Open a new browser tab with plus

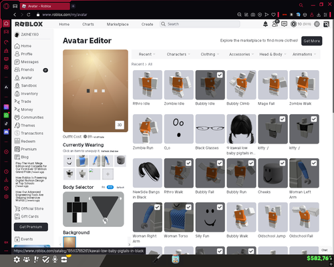[x=73, y=6]
